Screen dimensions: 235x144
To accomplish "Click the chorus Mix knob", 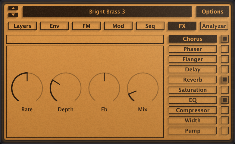I will click(143, 88).
